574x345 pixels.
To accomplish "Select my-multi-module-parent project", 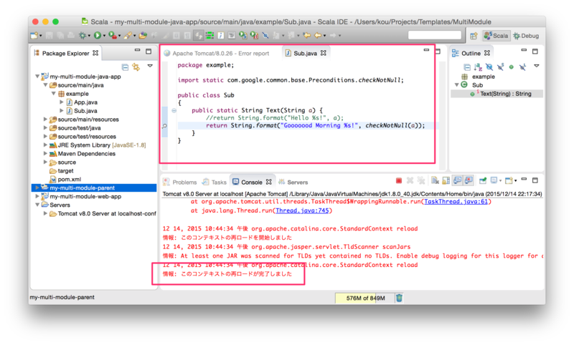I will [94, 188].
